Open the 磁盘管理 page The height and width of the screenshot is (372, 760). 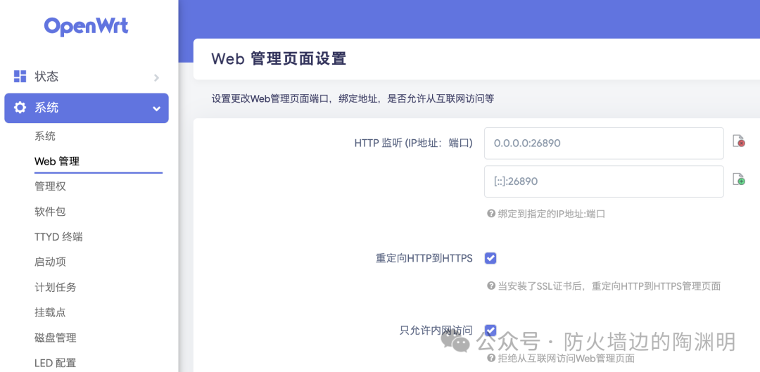click(x=56, y=338)
